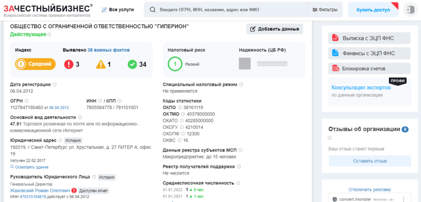421x202 pixels.
Task: Click info icon beside Руководитель Юридического Лица
Action: 94,177
